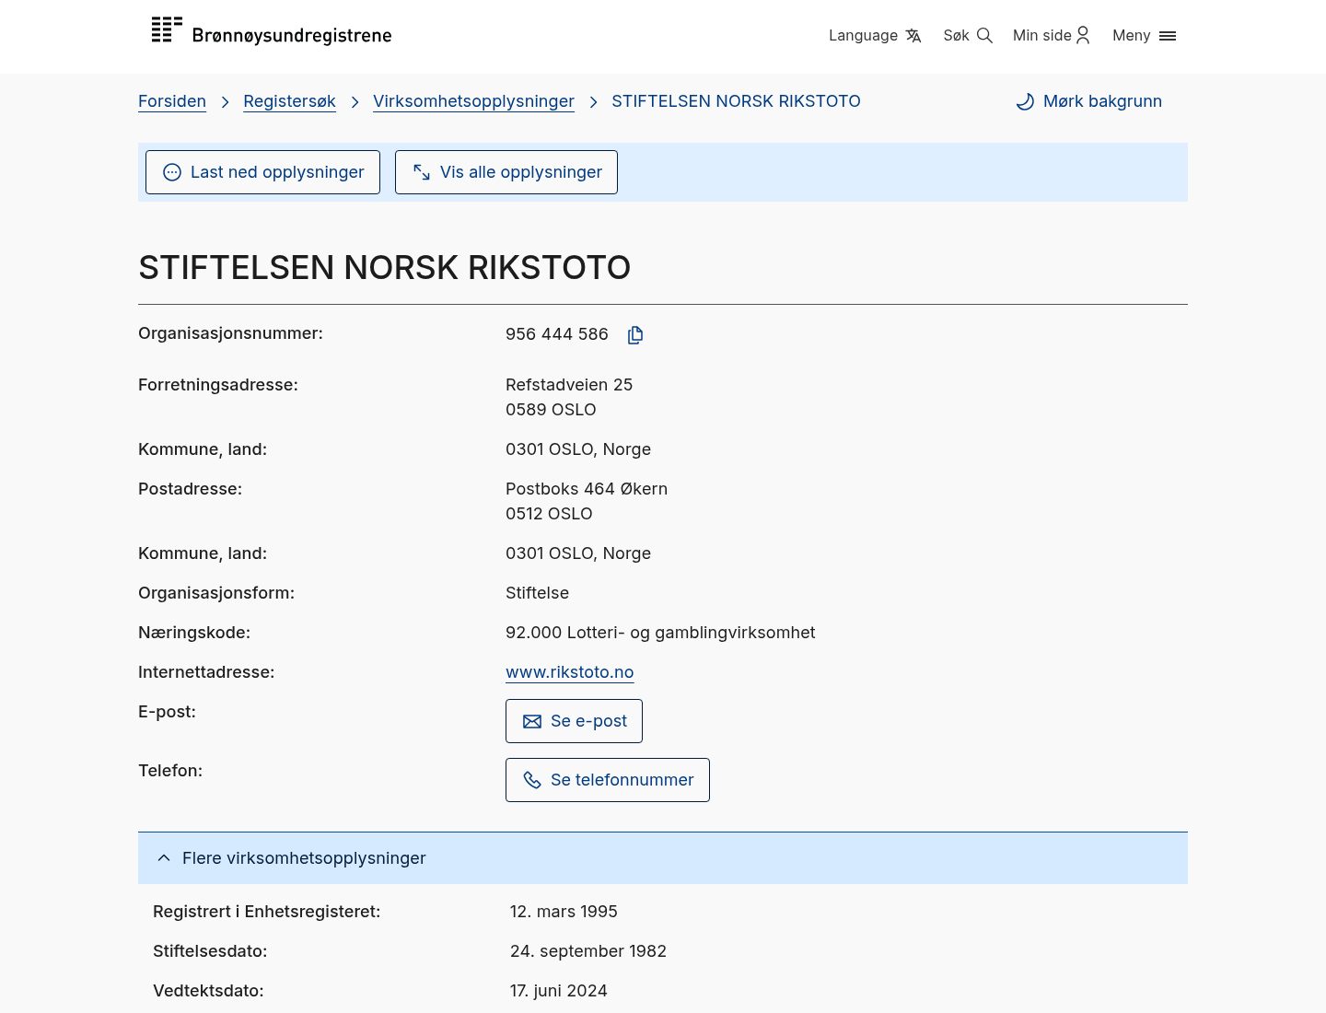
Task: Click 92.000 Lotteri- og gamblingvirksomhet text
Action: coord(660,633)
